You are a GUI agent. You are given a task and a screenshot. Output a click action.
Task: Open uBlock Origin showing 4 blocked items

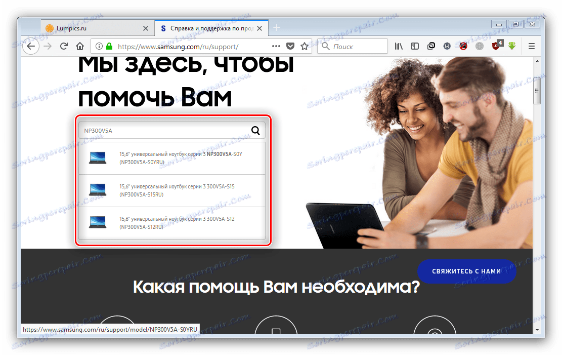pos(496,46)
